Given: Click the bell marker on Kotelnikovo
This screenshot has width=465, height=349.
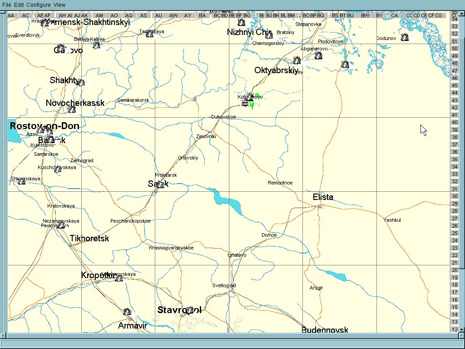Looking at the screenshot, I should [x=250, y=96].
